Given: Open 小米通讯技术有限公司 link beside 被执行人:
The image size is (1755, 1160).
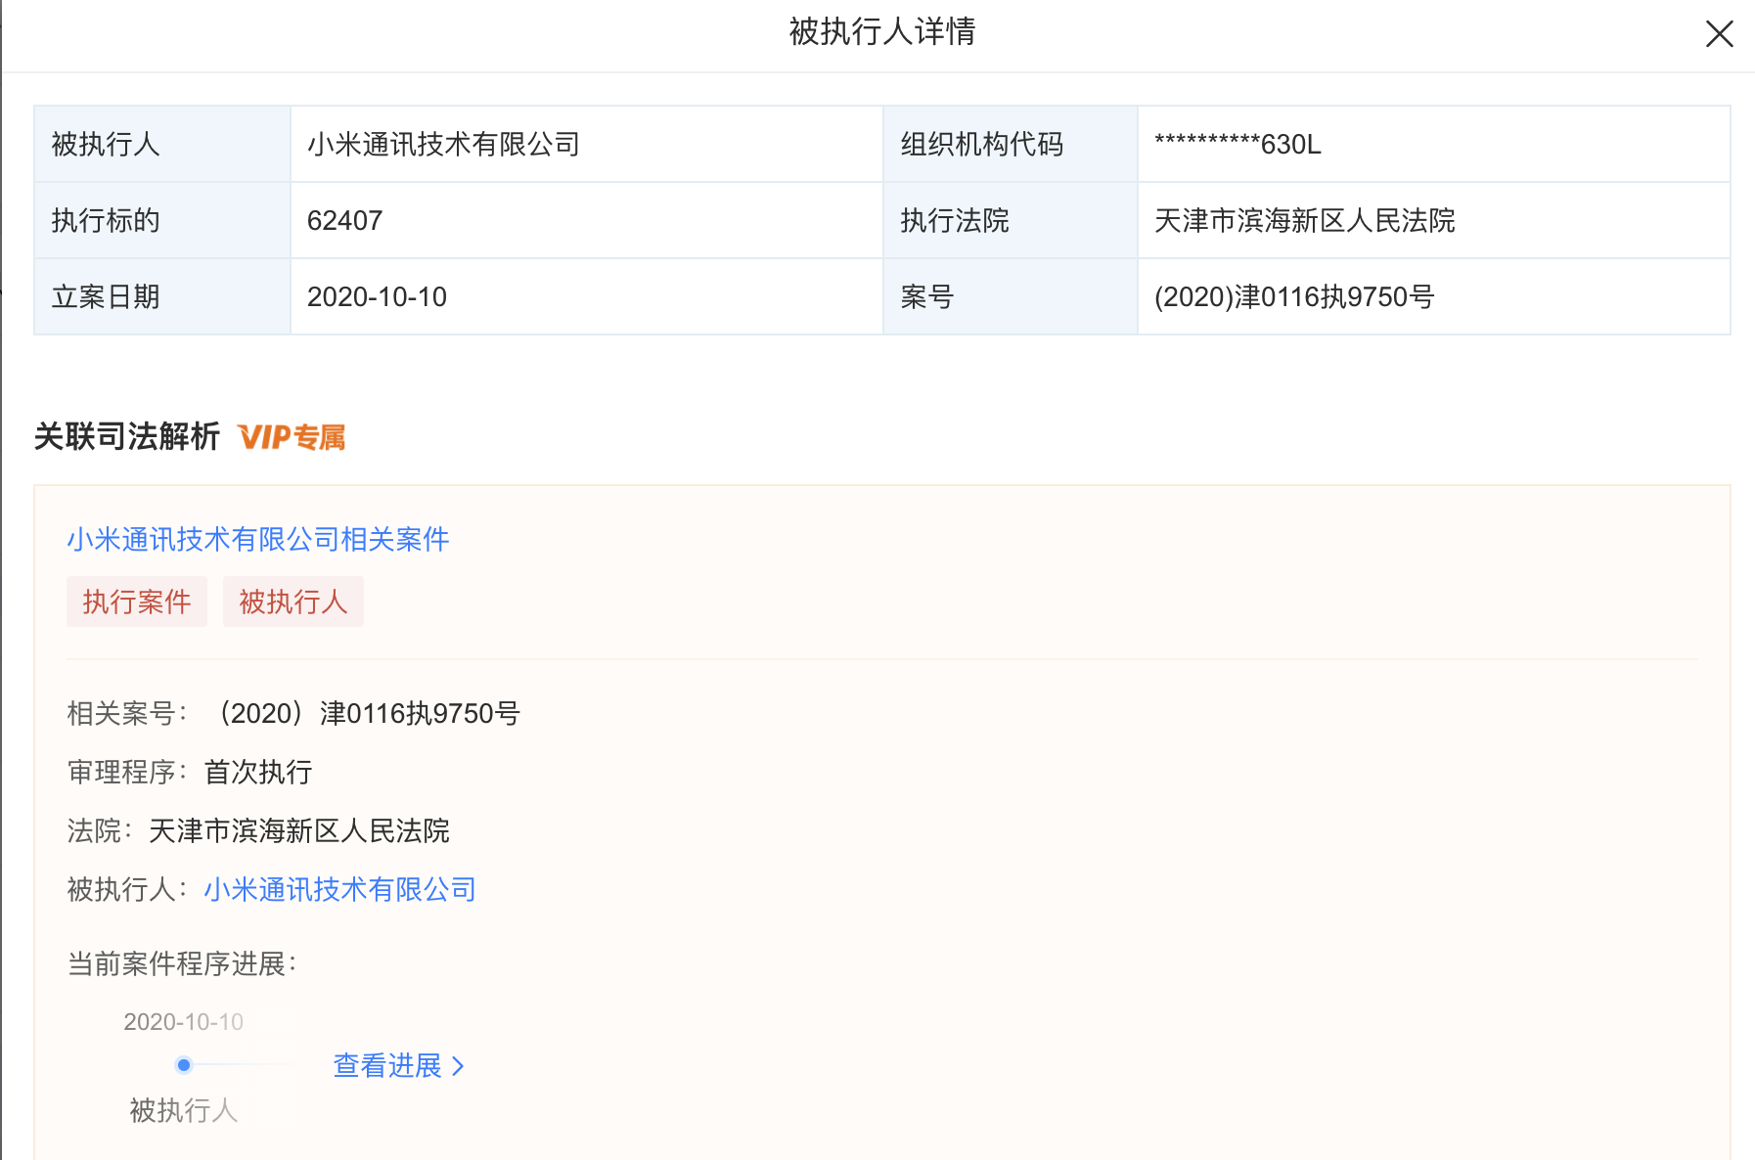Looking at the screenshot, I should (339, 889).
